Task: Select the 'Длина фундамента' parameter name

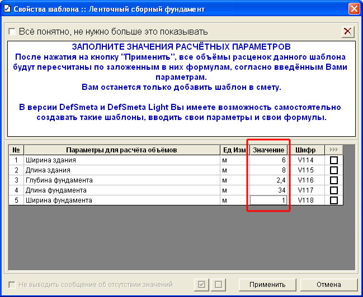Action: (122, 190)
